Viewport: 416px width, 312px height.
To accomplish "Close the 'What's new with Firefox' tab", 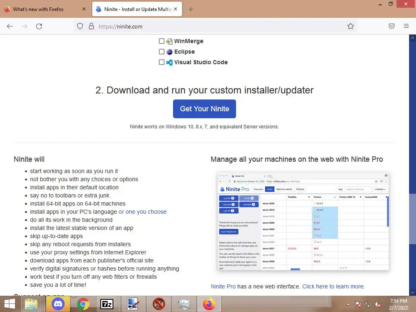I will tap(84, 9).
